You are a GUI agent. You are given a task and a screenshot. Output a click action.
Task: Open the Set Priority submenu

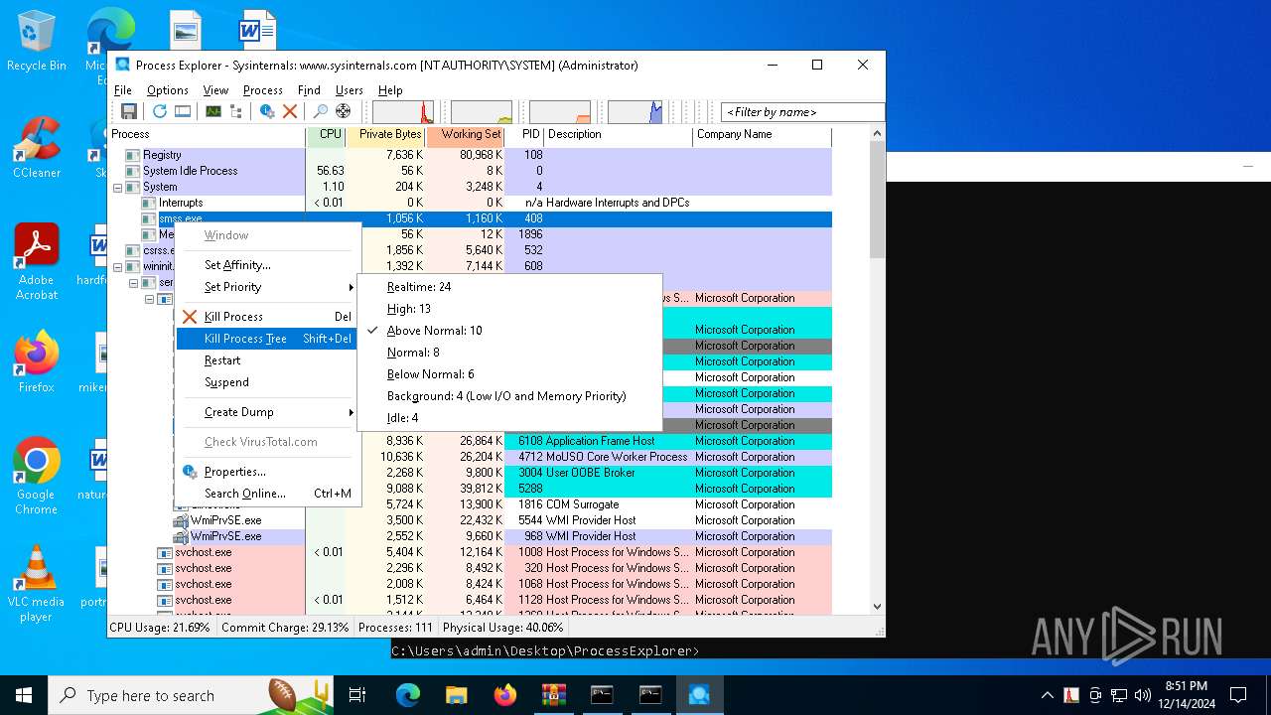tap(267, 287)
